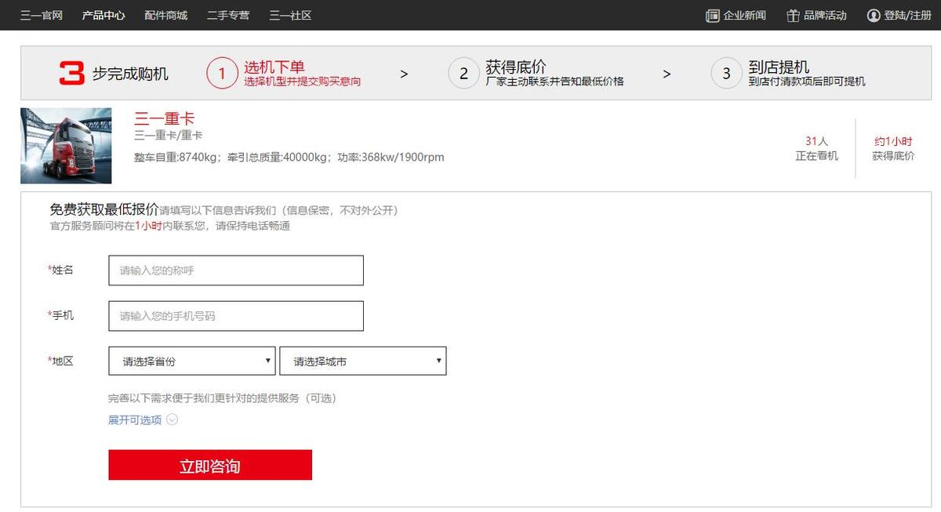
Task: Click the 约1小时 estimated time text
Action: (x=893, y=142)
